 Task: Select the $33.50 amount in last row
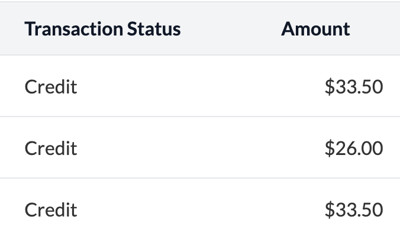pos(353,209)
